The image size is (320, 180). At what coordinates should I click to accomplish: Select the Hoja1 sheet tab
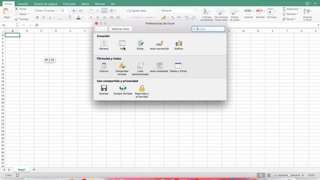coord(21,169)
